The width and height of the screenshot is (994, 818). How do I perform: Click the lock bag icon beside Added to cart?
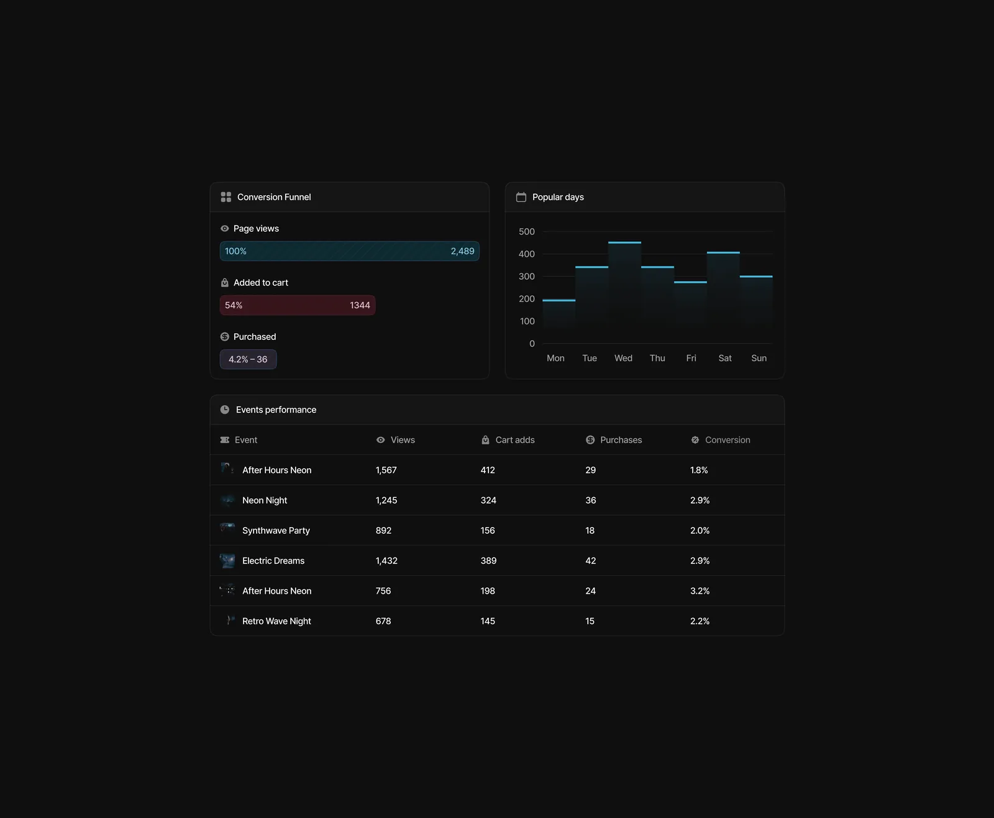pos(225,283)
